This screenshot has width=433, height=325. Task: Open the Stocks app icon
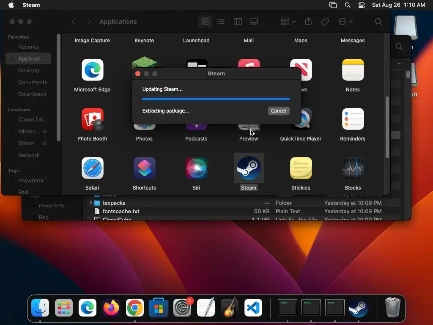pos(353,168)
